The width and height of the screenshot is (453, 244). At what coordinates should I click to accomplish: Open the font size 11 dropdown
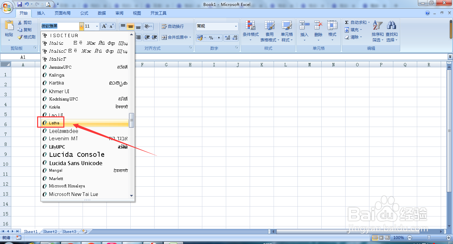point(97,26)
